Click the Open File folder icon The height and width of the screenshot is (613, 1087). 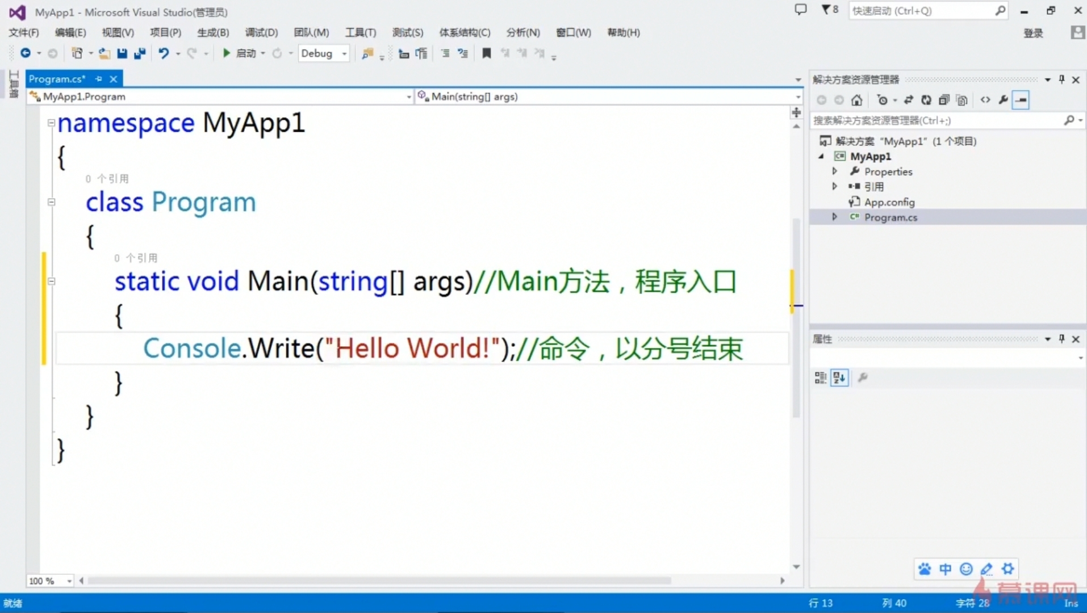pos(104,53)
